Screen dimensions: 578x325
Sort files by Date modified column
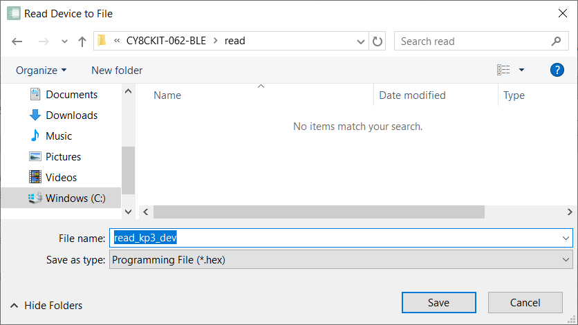click(412, 95)
